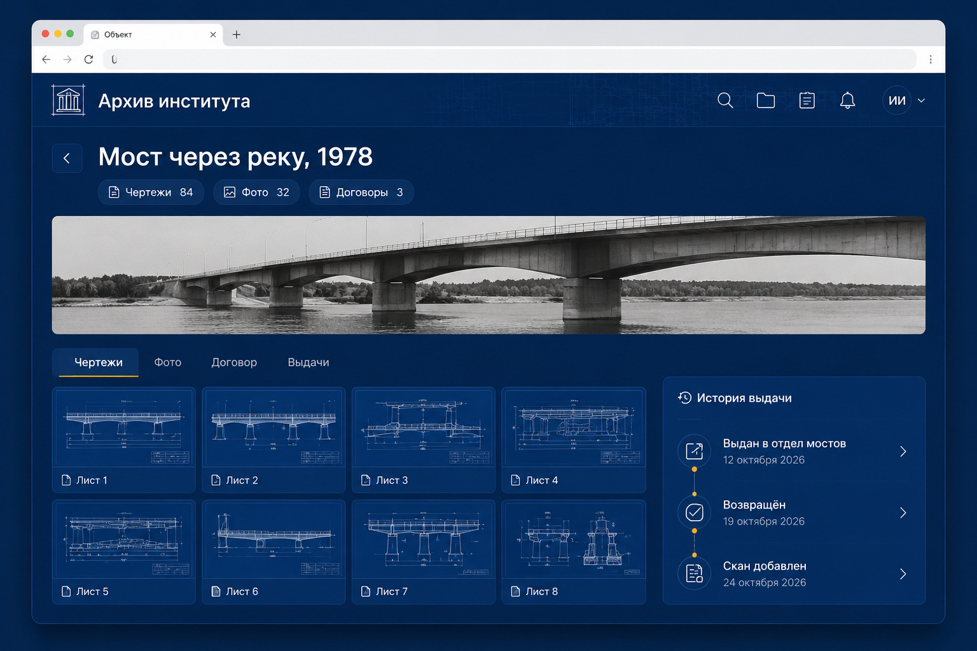Show notifications via bell icon
Viewport: 977px width, 651px height.
click(x=847, y=100)
